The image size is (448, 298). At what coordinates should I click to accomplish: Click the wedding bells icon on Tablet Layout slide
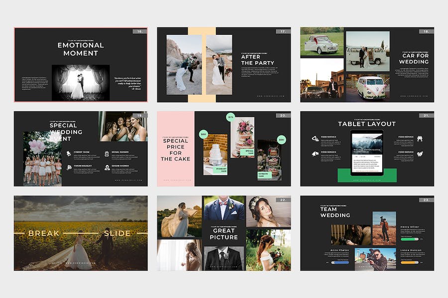point(315,153)
